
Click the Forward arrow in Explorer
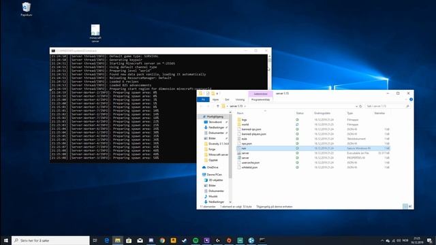[x=208, y=106]
